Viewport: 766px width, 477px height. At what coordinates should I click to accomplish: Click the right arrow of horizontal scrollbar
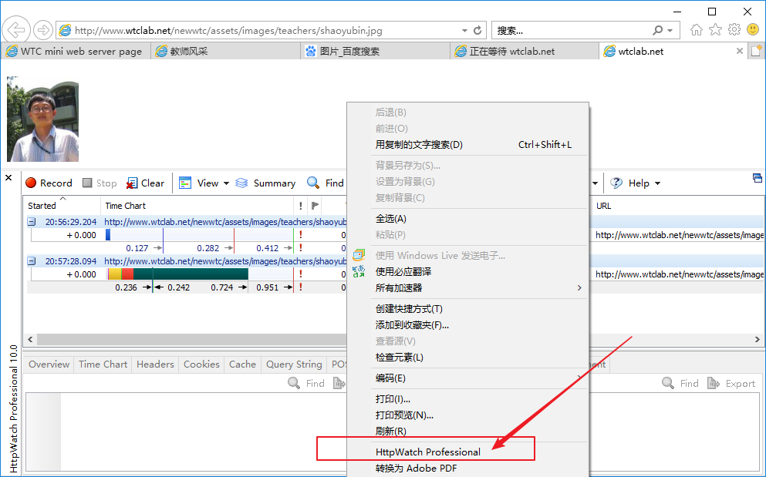click(x=758, y=339)
